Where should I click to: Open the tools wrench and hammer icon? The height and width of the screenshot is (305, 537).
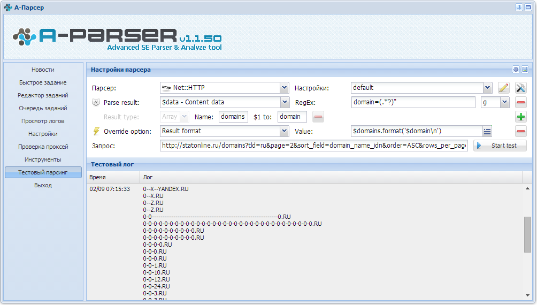coord(521,88)
